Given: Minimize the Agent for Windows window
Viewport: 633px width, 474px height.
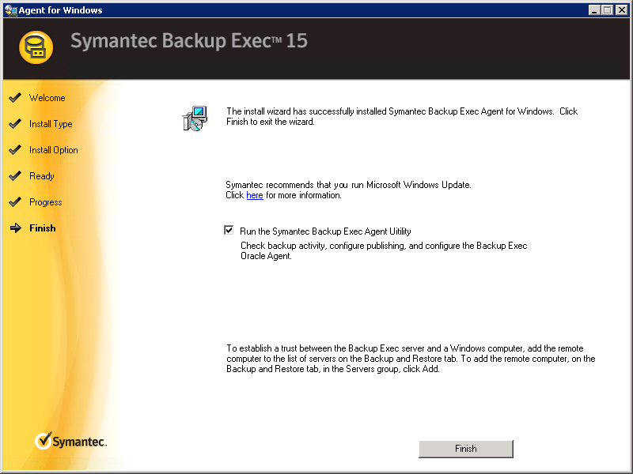Looking at the screenshot, I should [594, 10].
